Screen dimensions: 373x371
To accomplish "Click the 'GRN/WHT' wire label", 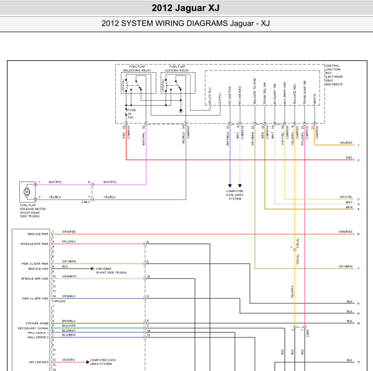I will [69, 277].
